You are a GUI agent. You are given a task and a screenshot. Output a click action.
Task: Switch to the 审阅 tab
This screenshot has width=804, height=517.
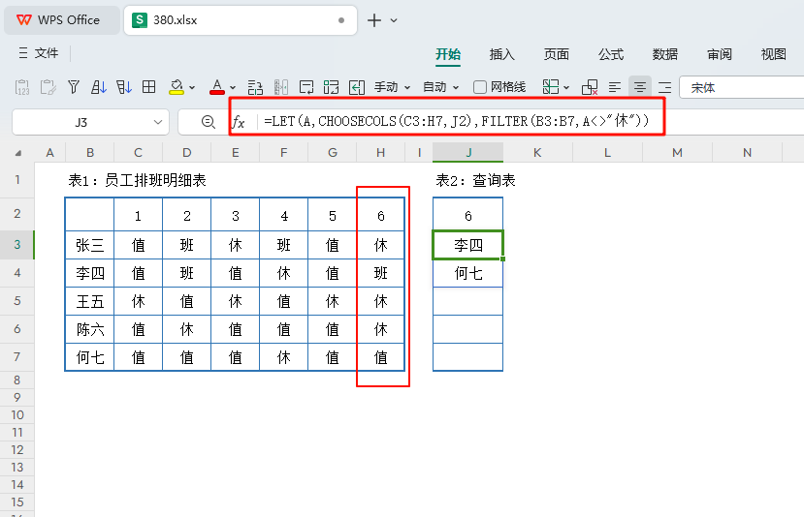coord(720,54)
